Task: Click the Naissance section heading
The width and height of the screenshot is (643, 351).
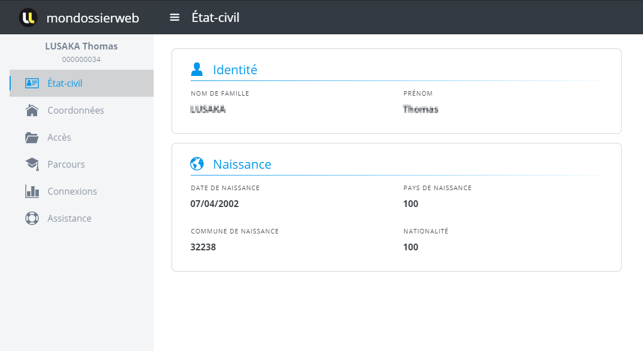Action: click(242, 164)
